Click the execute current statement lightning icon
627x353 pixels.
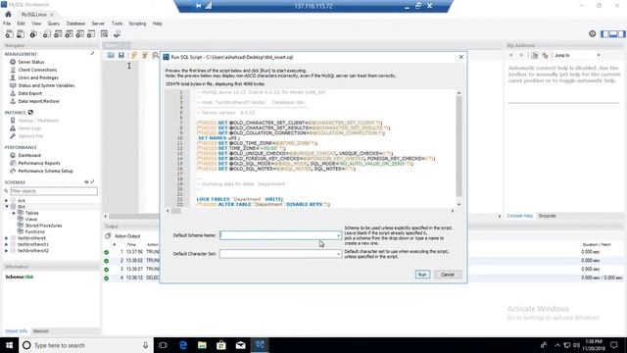[145, 55]
